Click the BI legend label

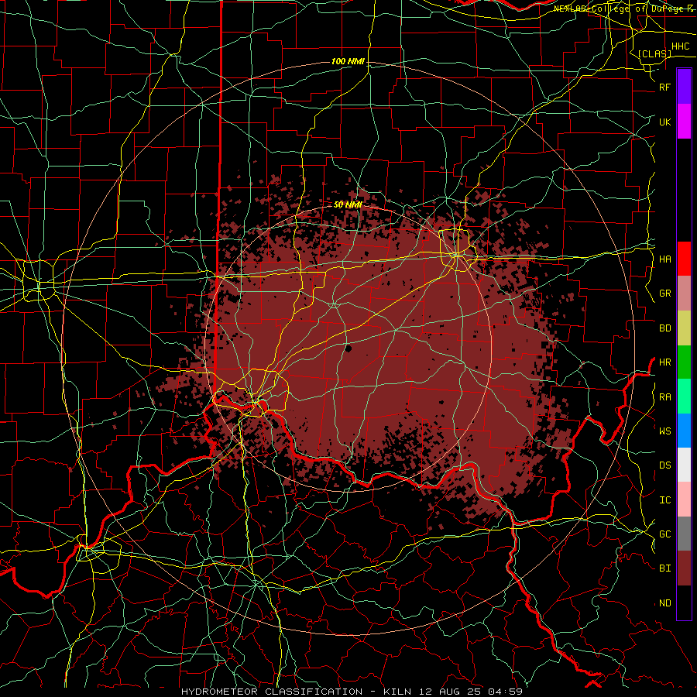664,568
